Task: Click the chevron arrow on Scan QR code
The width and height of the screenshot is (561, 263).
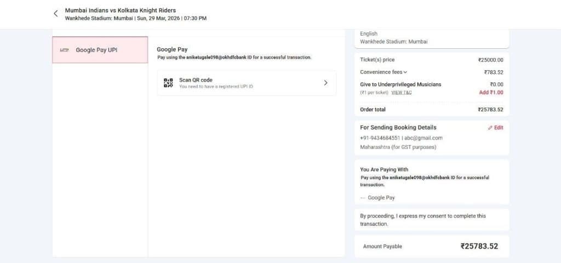Action: tap(325, 83)
